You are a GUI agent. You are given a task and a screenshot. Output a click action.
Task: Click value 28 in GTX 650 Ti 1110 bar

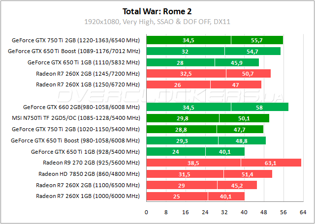(180, 63)
